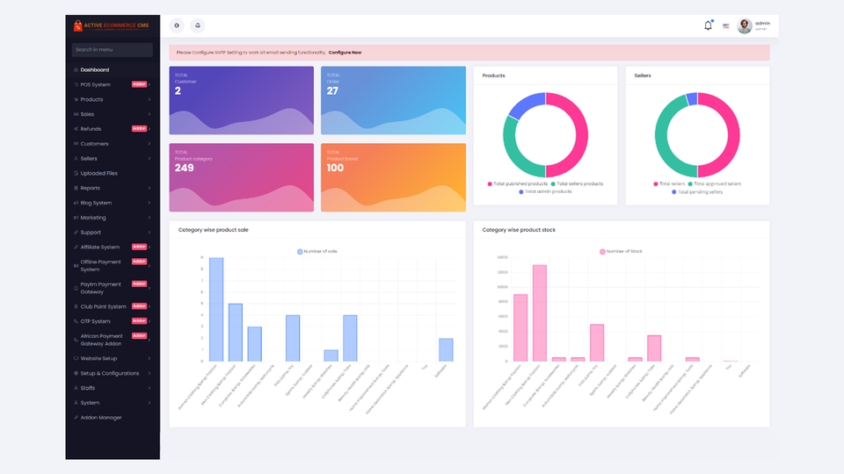Open the Dashboard menu item
The image size is (844, 474).
tap(113, 70)
